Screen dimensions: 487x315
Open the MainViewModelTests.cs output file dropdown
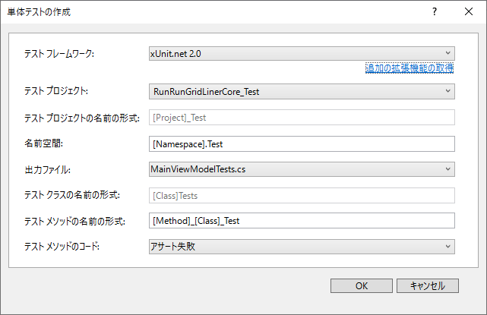[x=302, y=169]
